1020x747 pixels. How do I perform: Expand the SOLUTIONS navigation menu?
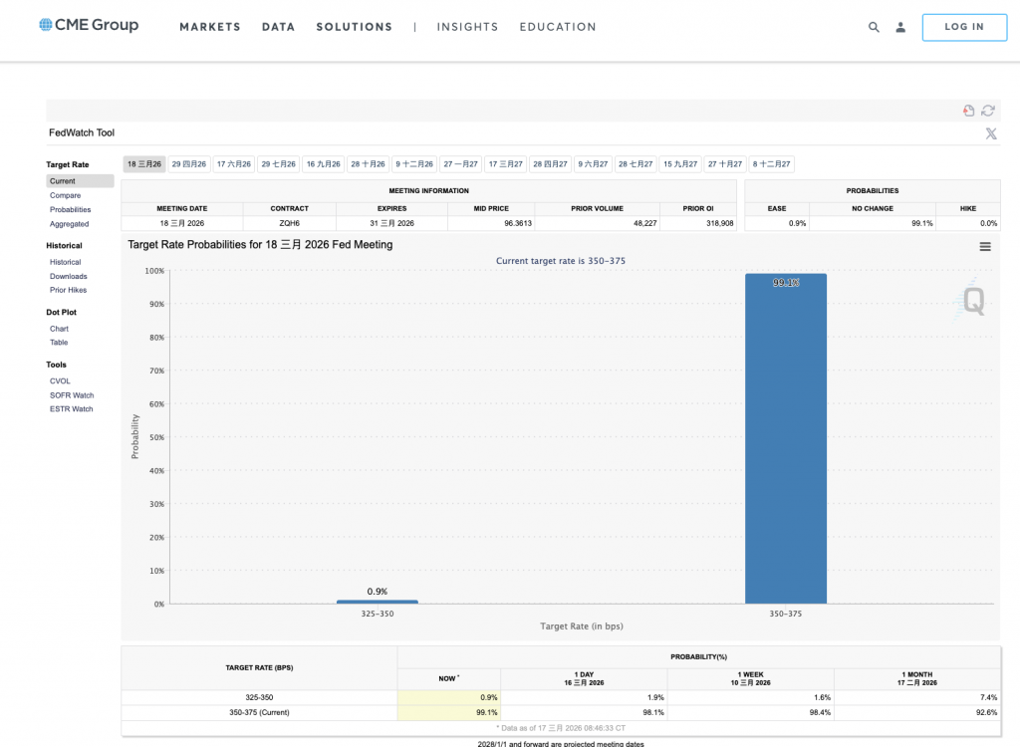pyautogui.click(x=354, y=27)
